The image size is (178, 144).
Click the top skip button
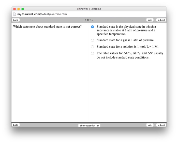click(x=150, y=20)
